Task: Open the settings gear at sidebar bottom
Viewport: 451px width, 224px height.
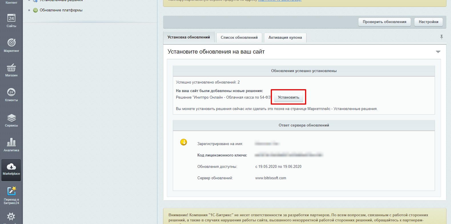Action: coord(11,217)
